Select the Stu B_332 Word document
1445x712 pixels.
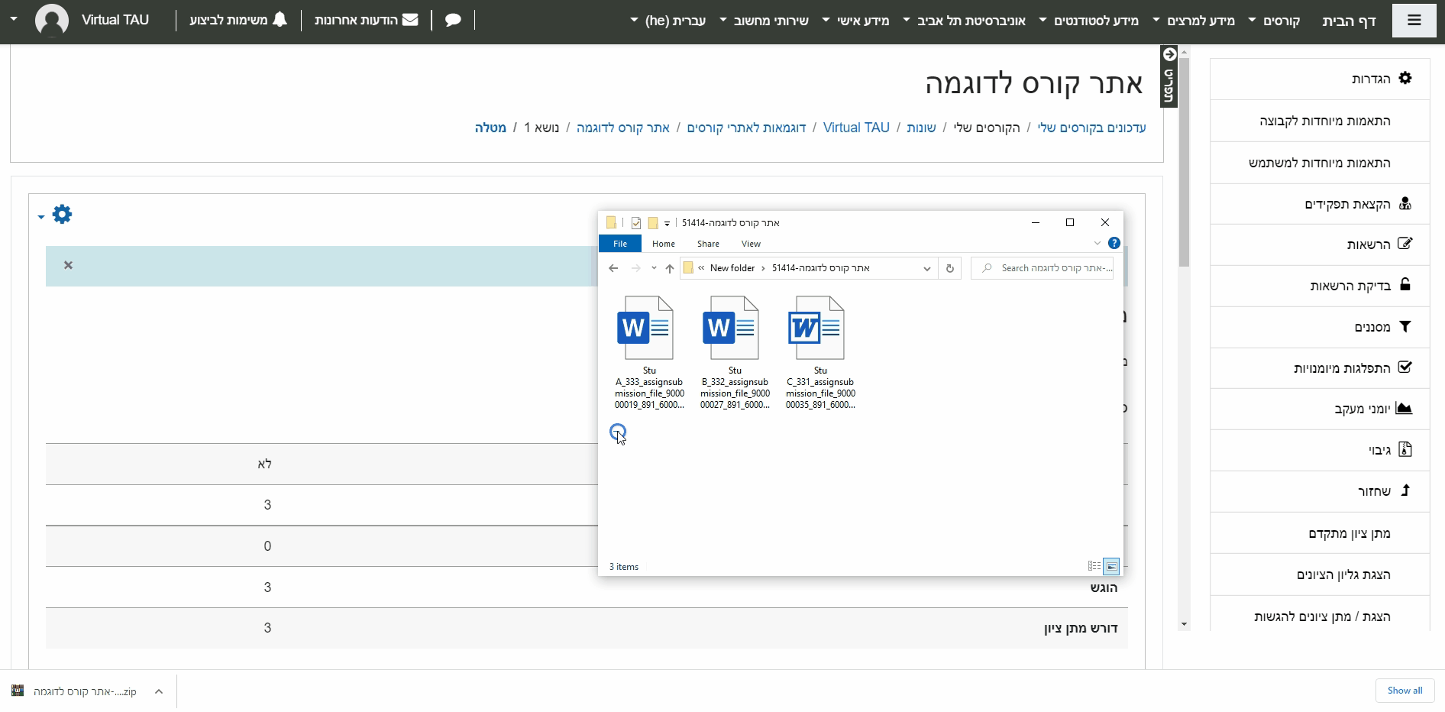point(735,353)
